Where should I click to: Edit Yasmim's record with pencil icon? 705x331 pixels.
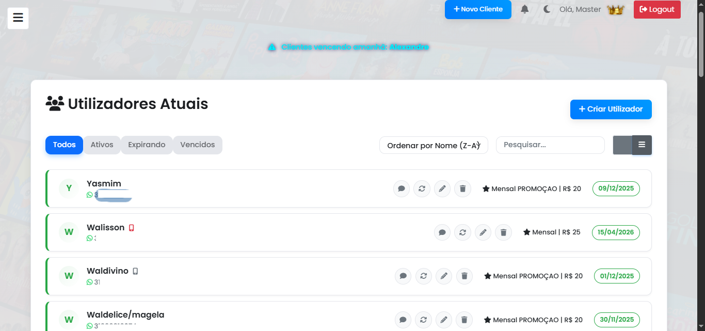point(442,189)
